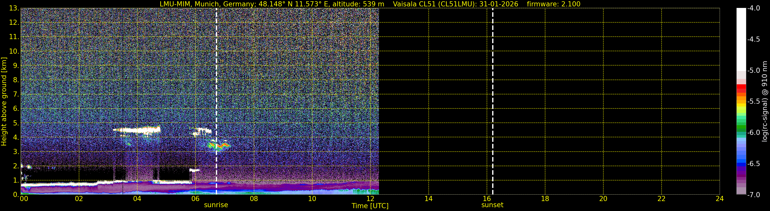This screenshot has height=211, width=770.
Task: Click the red section of the colorbar
Action: pos(741,88)
